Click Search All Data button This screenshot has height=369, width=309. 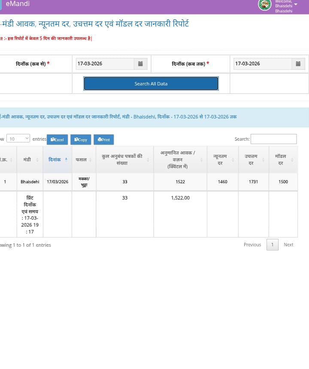tap(151, 84)
